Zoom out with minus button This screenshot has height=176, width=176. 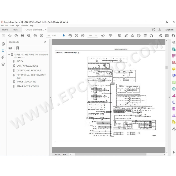(76, 36)
